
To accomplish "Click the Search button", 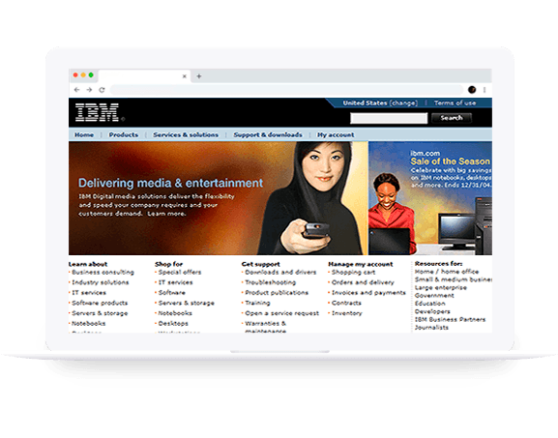I will click(x=452, y=118).
